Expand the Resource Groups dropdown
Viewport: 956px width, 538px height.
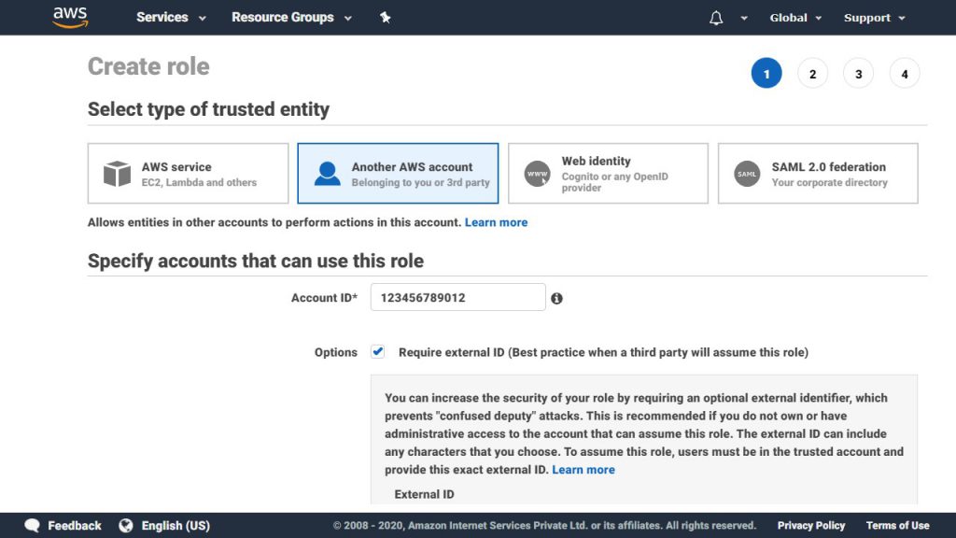[291, 18]
